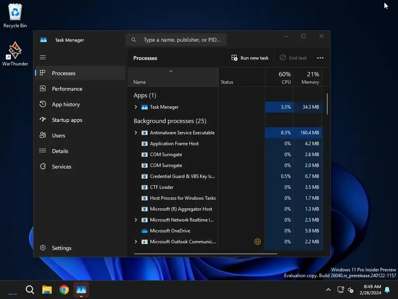Click the 160.4 MB memory cell
Viewport: 398px width, 299px height.
pyautogui.click(x=307, y=133)
